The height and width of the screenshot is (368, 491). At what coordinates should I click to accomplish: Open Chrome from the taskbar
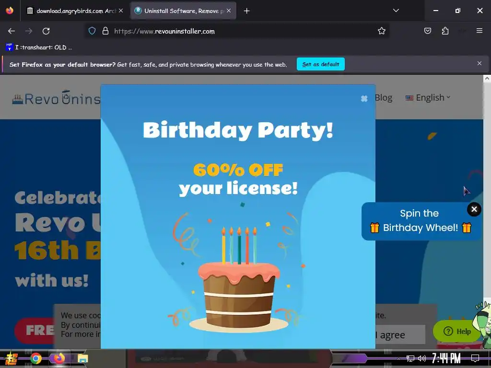36,358
